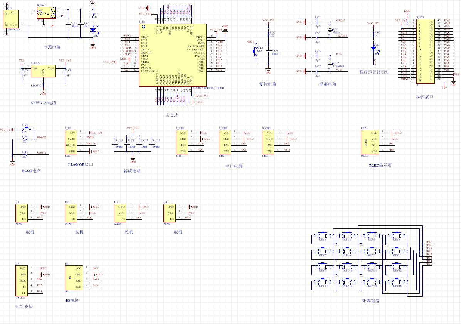The width and height of the screenshot is (461, 324).
Task: Click the BOOT电路 section label
Action: pyautogui.click(x=31, y=171)
